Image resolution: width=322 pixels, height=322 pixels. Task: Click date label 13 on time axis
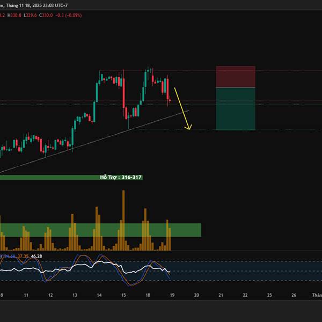tap(75, 295)
